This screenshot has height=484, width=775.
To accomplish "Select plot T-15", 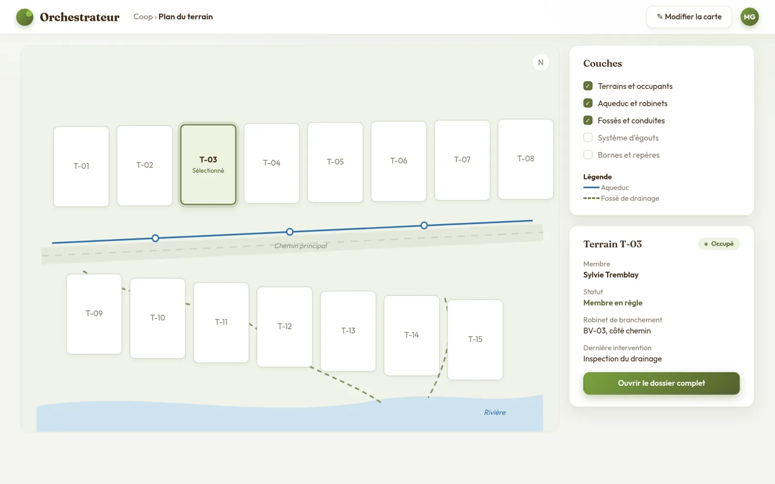I will 475,340.
